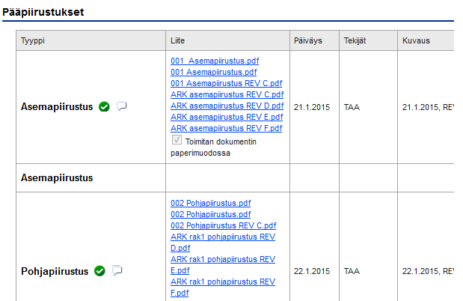Open the first '002 Pohjapiirustus.pdf' link
This screenshot has height=301, width=463.
210,203
